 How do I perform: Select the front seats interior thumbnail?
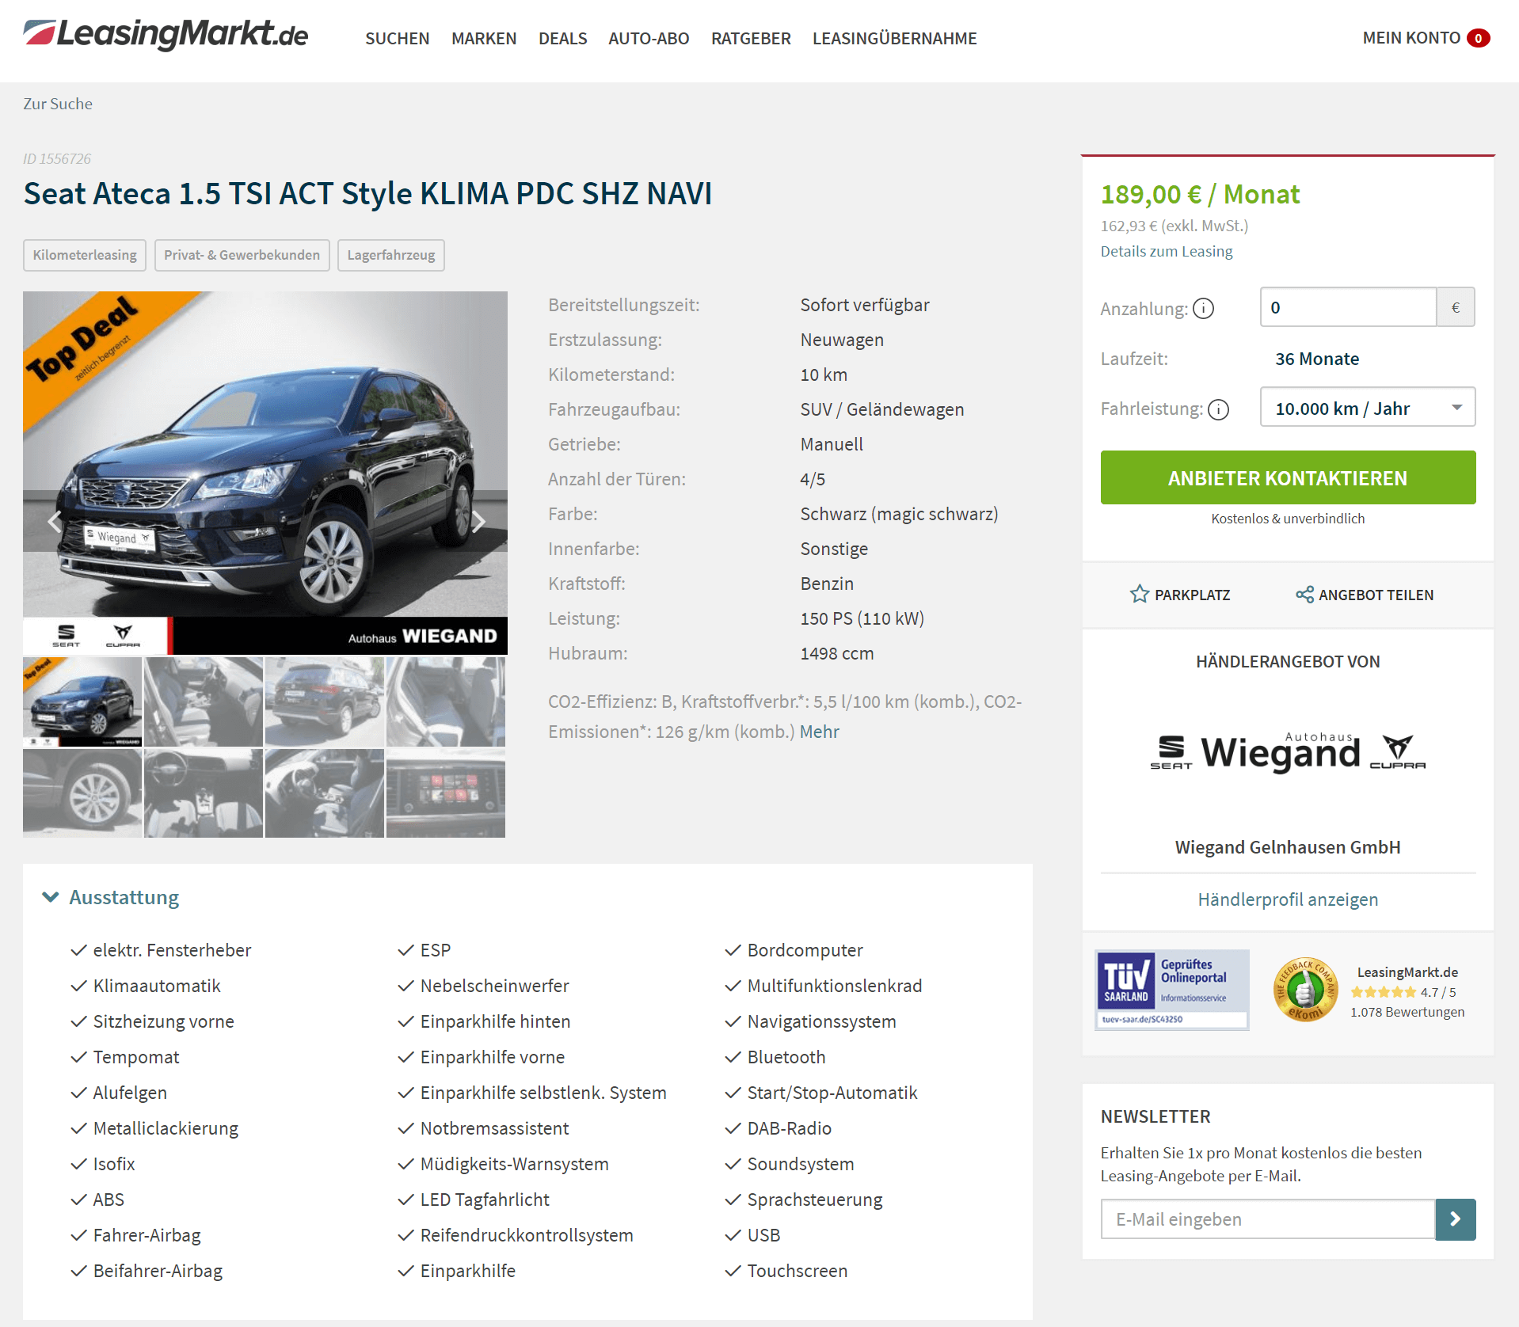pos(204,702)
